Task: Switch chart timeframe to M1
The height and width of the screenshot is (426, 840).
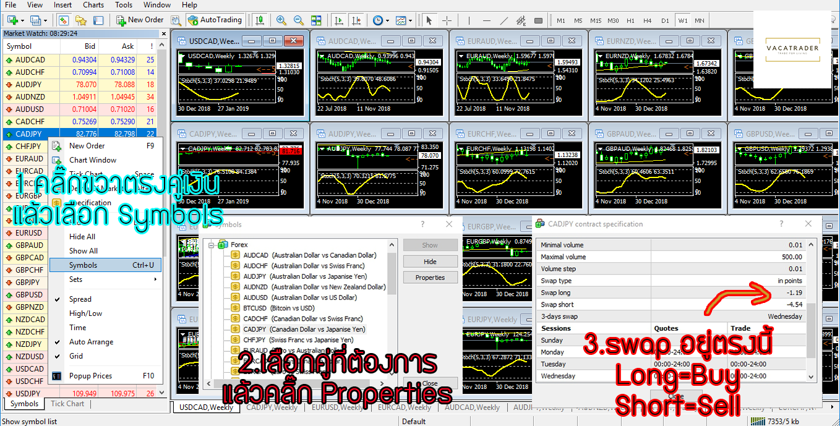Action: click(x=561, y=20)
